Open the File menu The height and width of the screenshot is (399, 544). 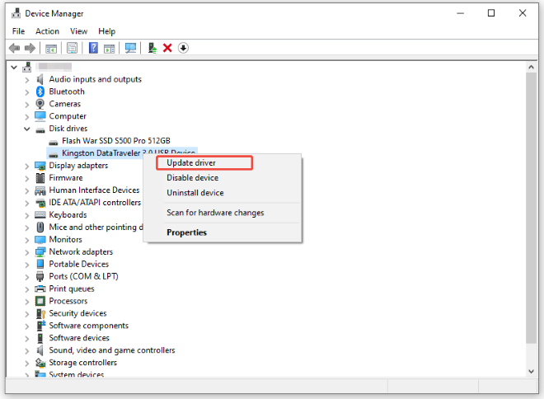(x=18, y=31)
